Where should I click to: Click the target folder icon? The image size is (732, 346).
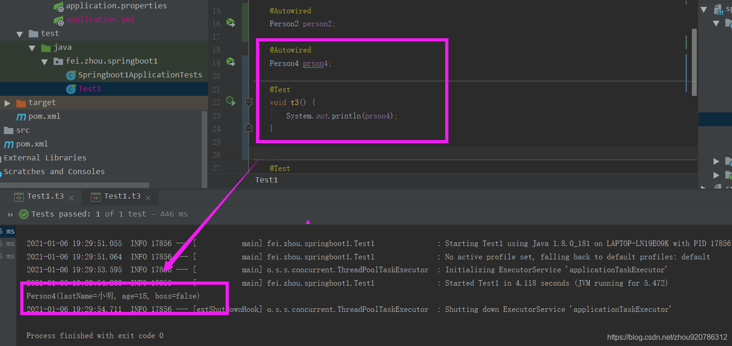pyautogui.click(x=21, y=103)
